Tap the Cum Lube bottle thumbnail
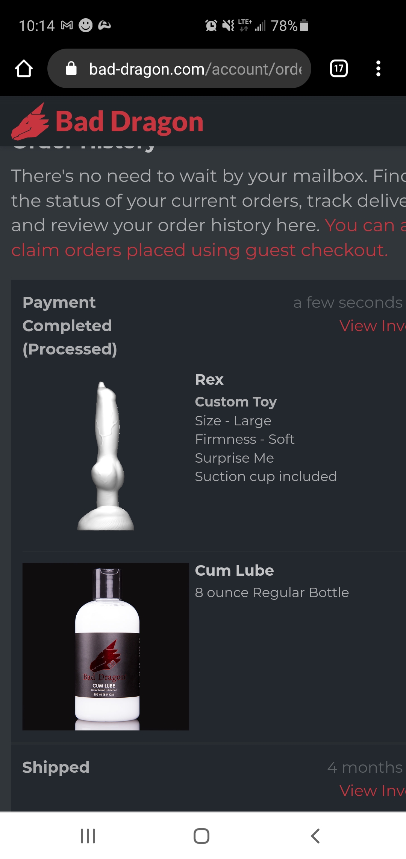This screenshot has width=406, height=859. point(106,647)
